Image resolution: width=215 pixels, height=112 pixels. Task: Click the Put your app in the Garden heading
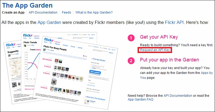[x=170, y=60]
